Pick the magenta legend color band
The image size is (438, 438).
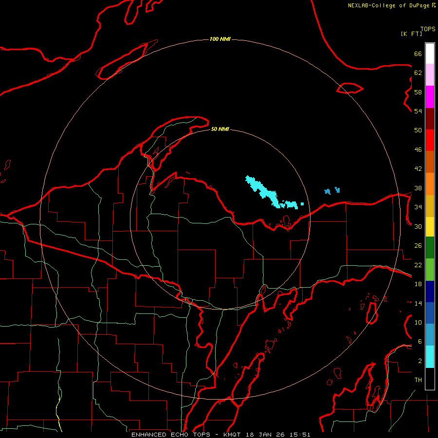(x=430, y=97)
